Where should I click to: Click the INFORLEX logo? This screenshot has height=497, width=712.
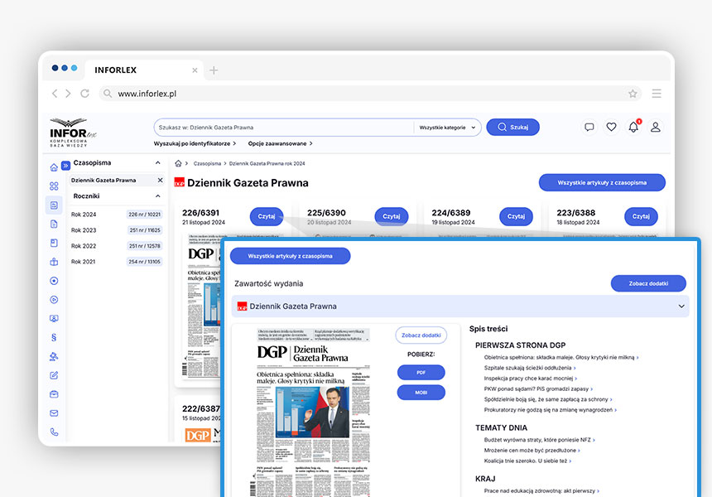tap(73, 133)
